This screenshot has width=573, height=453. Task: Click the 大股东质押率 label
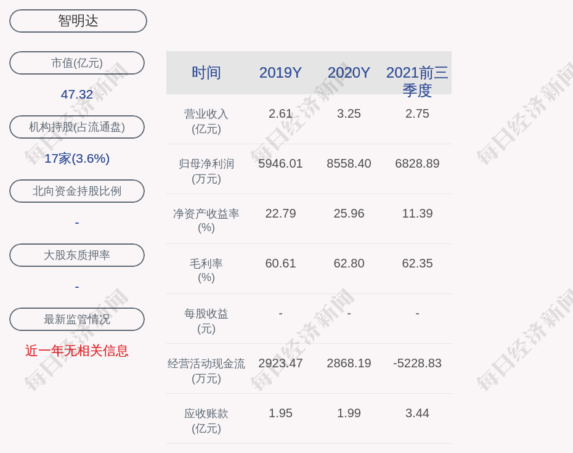coord(77,255)
